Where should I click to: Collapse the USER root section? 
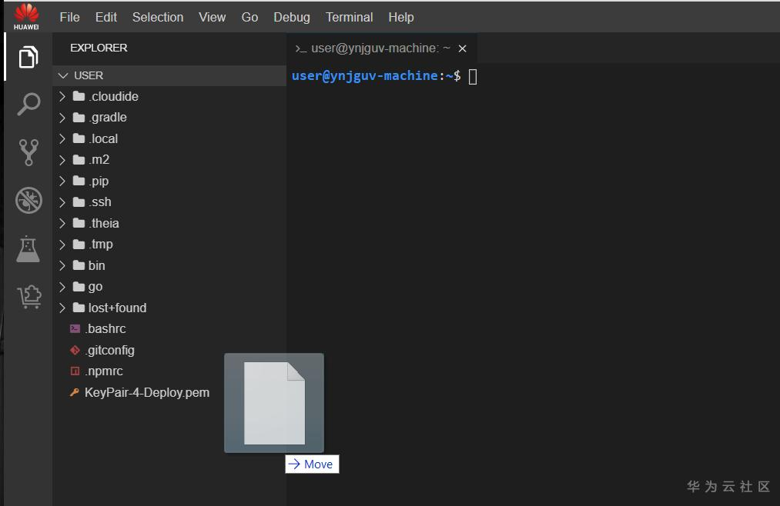click(63, 75)
